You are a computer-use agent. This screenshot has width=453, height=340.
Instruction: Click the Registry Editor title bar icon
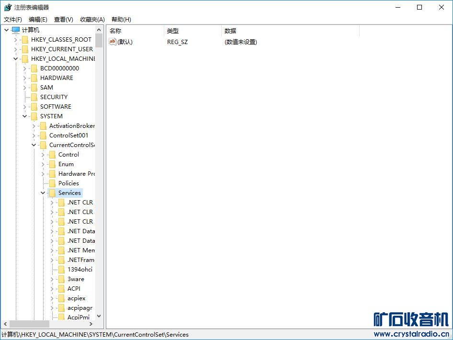tap(8, 7)
